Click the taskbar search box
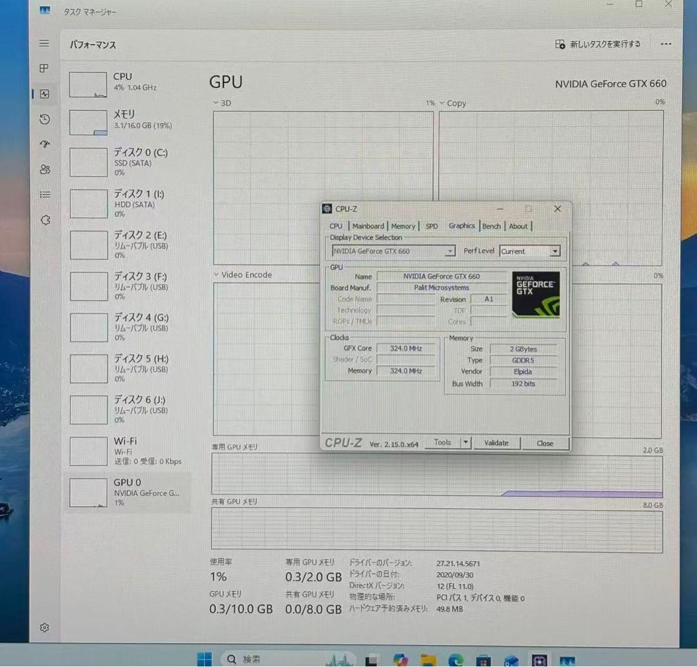 288,659
